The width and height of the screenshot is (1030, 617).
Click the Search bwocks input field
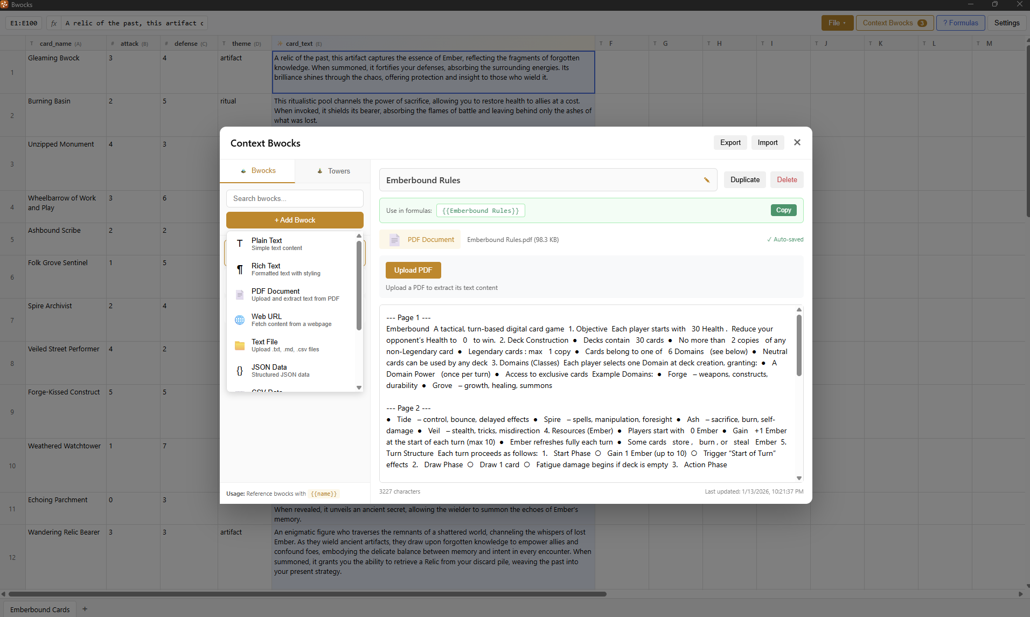coord(295,198)
